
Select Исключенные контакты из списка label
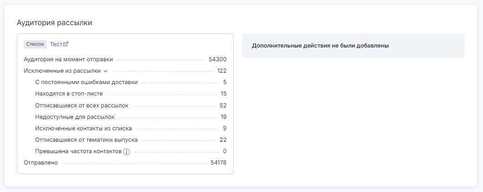[x=84, y=128]
